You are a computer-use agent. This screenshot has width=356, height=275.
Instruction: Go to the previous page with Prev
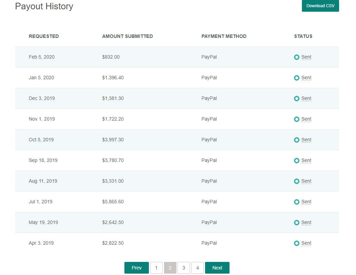click(x=136, y=268)
